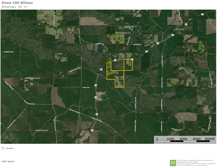Viewport: 217px width, 167px height.
Task: Click the "Boundary" legend label
Action: pos(10,148)
